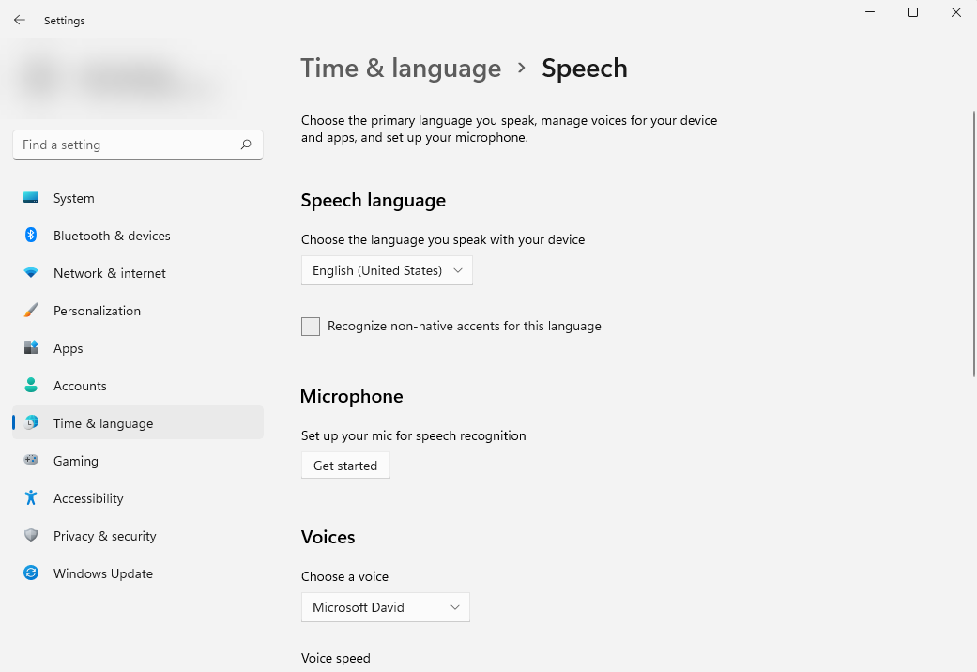Go to Network & internet

pyautogui.click(x=138, y=273)
